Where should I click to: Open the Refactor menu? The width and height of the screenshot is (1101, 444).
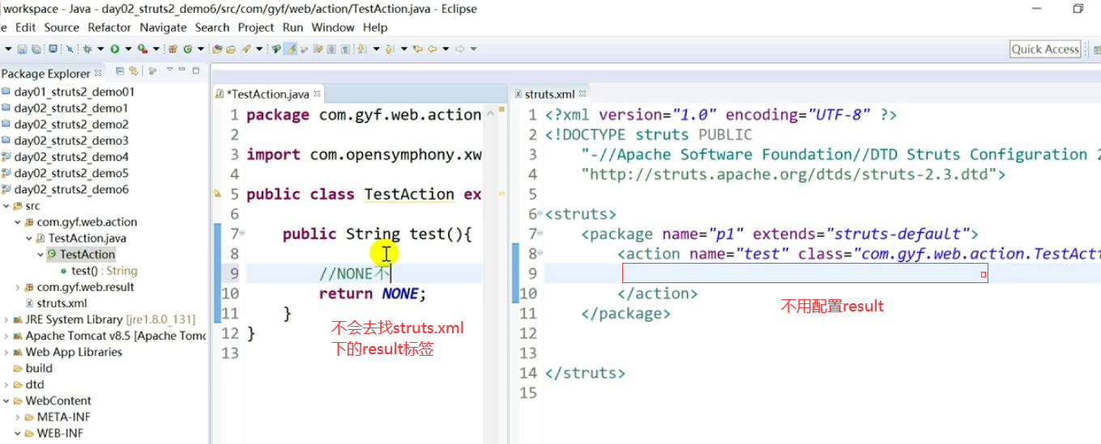coord(109,27)
